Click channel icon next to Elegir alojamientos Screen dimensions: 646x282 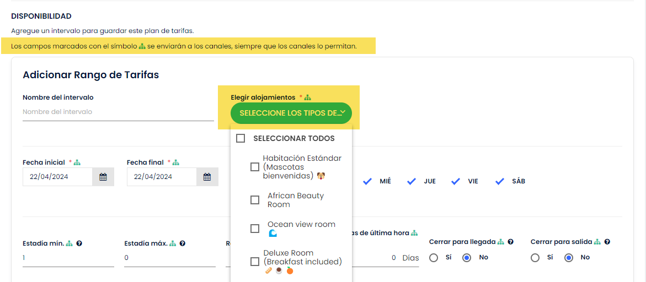tap(308, 97)
